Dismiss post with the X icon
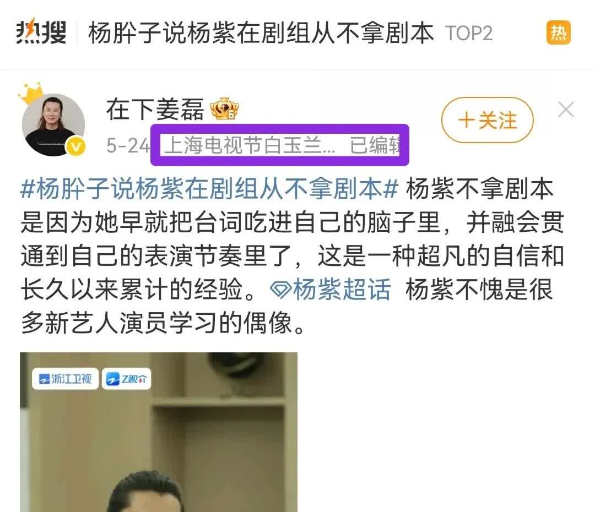 tap(566, 110)
